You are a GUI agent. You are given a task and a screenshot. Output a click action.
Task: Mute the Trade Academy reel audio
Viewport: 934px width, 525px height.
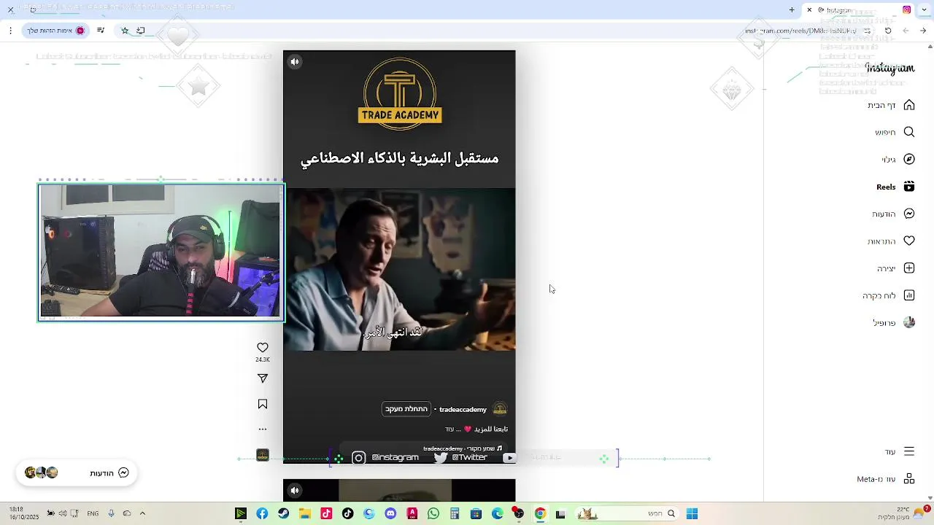[295, 62]
